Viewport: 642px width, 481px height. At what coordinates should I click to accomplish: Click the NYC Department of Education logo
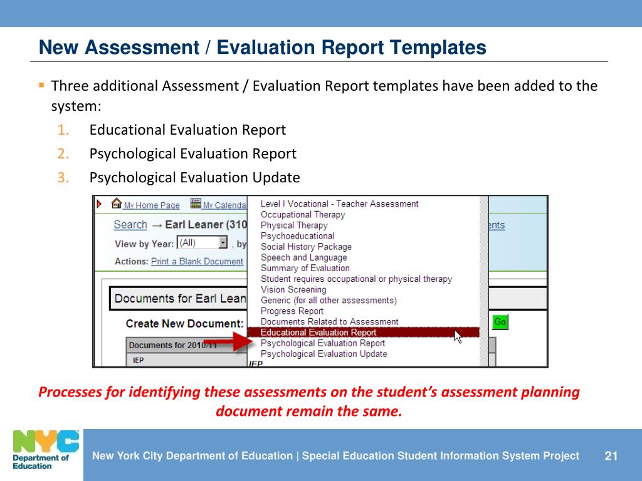coord(46,450)
